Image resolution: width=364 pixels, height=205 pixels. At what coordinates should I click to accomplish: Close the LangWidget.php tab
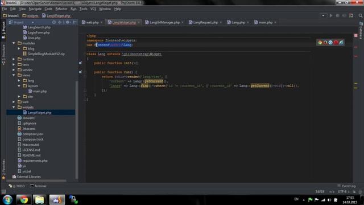tap(139, 22)
